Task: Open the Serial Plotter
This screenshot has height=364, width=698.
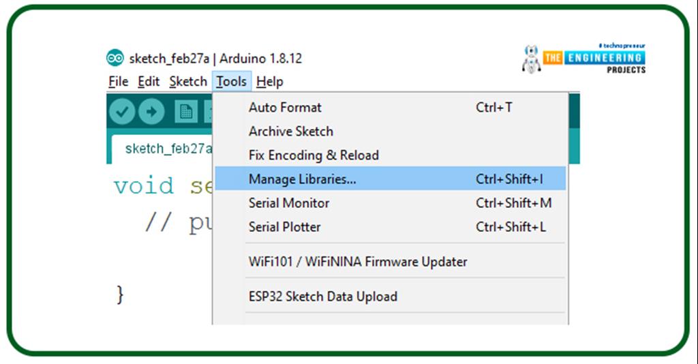Action: click(391, 226)
